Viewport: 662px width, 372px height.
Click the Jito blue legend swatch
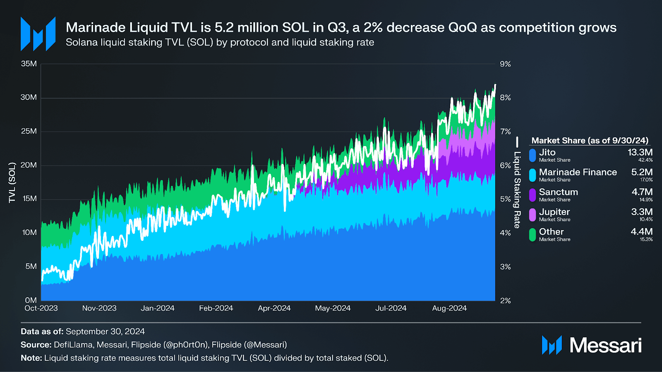click(532, 155)
